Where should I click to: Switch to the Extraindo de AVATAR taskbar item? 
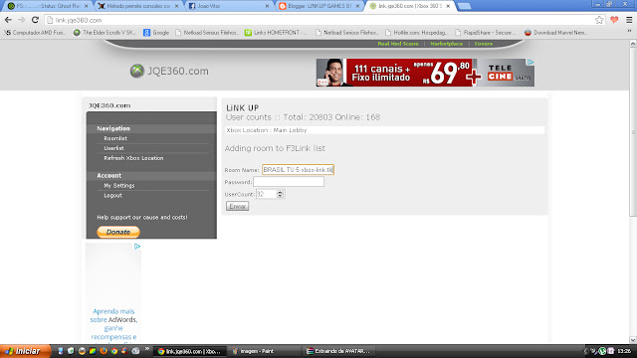(x=339, y=351)
